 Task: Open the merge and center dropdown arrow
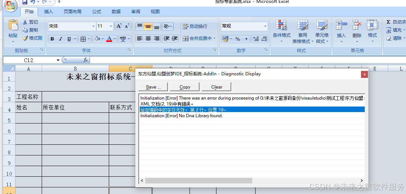214,39
